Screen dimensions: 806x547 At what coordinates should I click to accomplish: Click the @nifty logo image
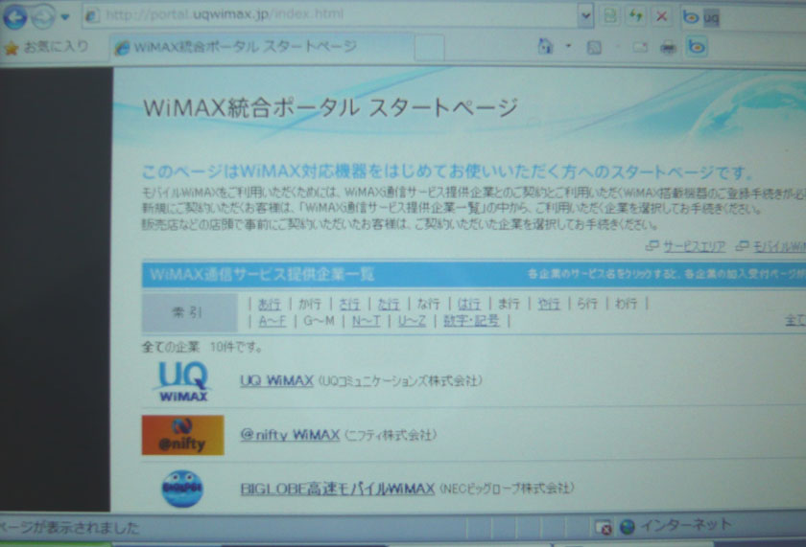coord(183,435)
